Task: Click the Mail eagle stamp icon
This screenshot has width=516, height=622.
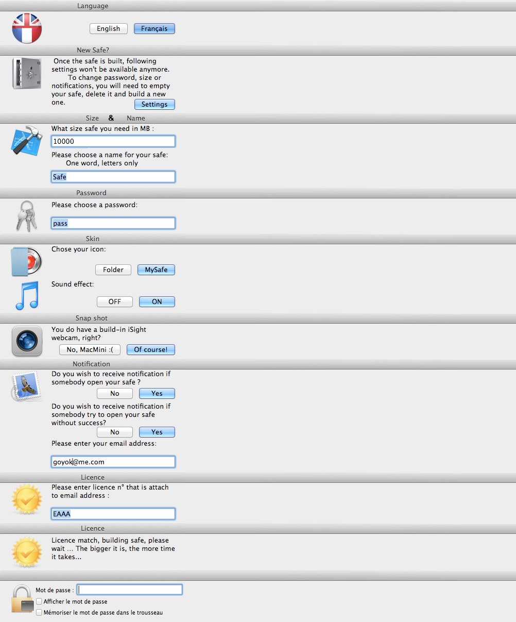Action: (26, 386)
